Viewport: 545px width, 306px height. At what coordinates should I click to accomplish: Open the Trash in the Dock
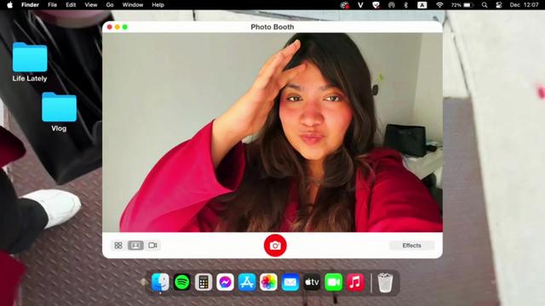pyautogui.click(x=385, y=282)
